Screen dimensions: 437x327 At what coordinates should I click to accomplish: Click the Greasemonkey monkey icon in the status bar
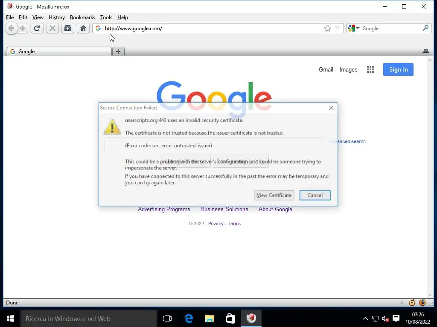click(x=412, y=303)
